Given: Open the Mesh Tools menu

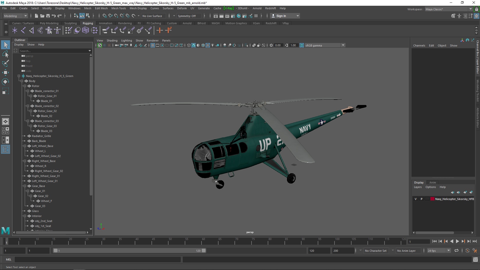Looking at the screenshot, I should [118, 8].
